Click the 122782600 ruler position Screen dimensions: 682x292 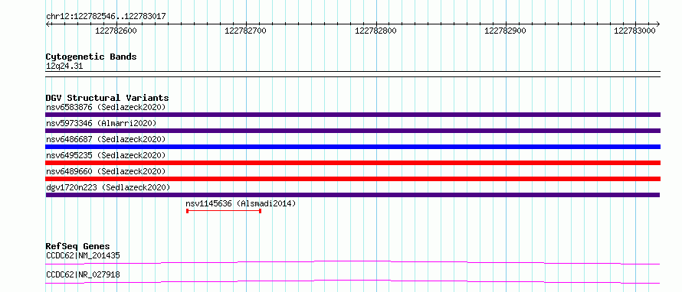pos(116,31)
